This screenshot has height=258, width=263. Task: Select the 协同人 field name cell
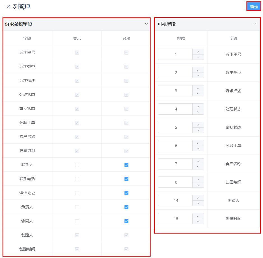click(x=27, y=221)
